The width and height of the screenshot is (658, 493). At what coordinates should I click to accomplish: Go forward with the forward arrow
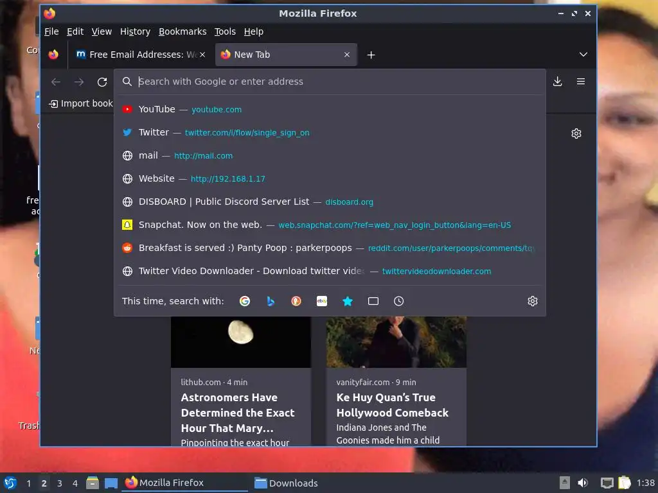(79, 82)
